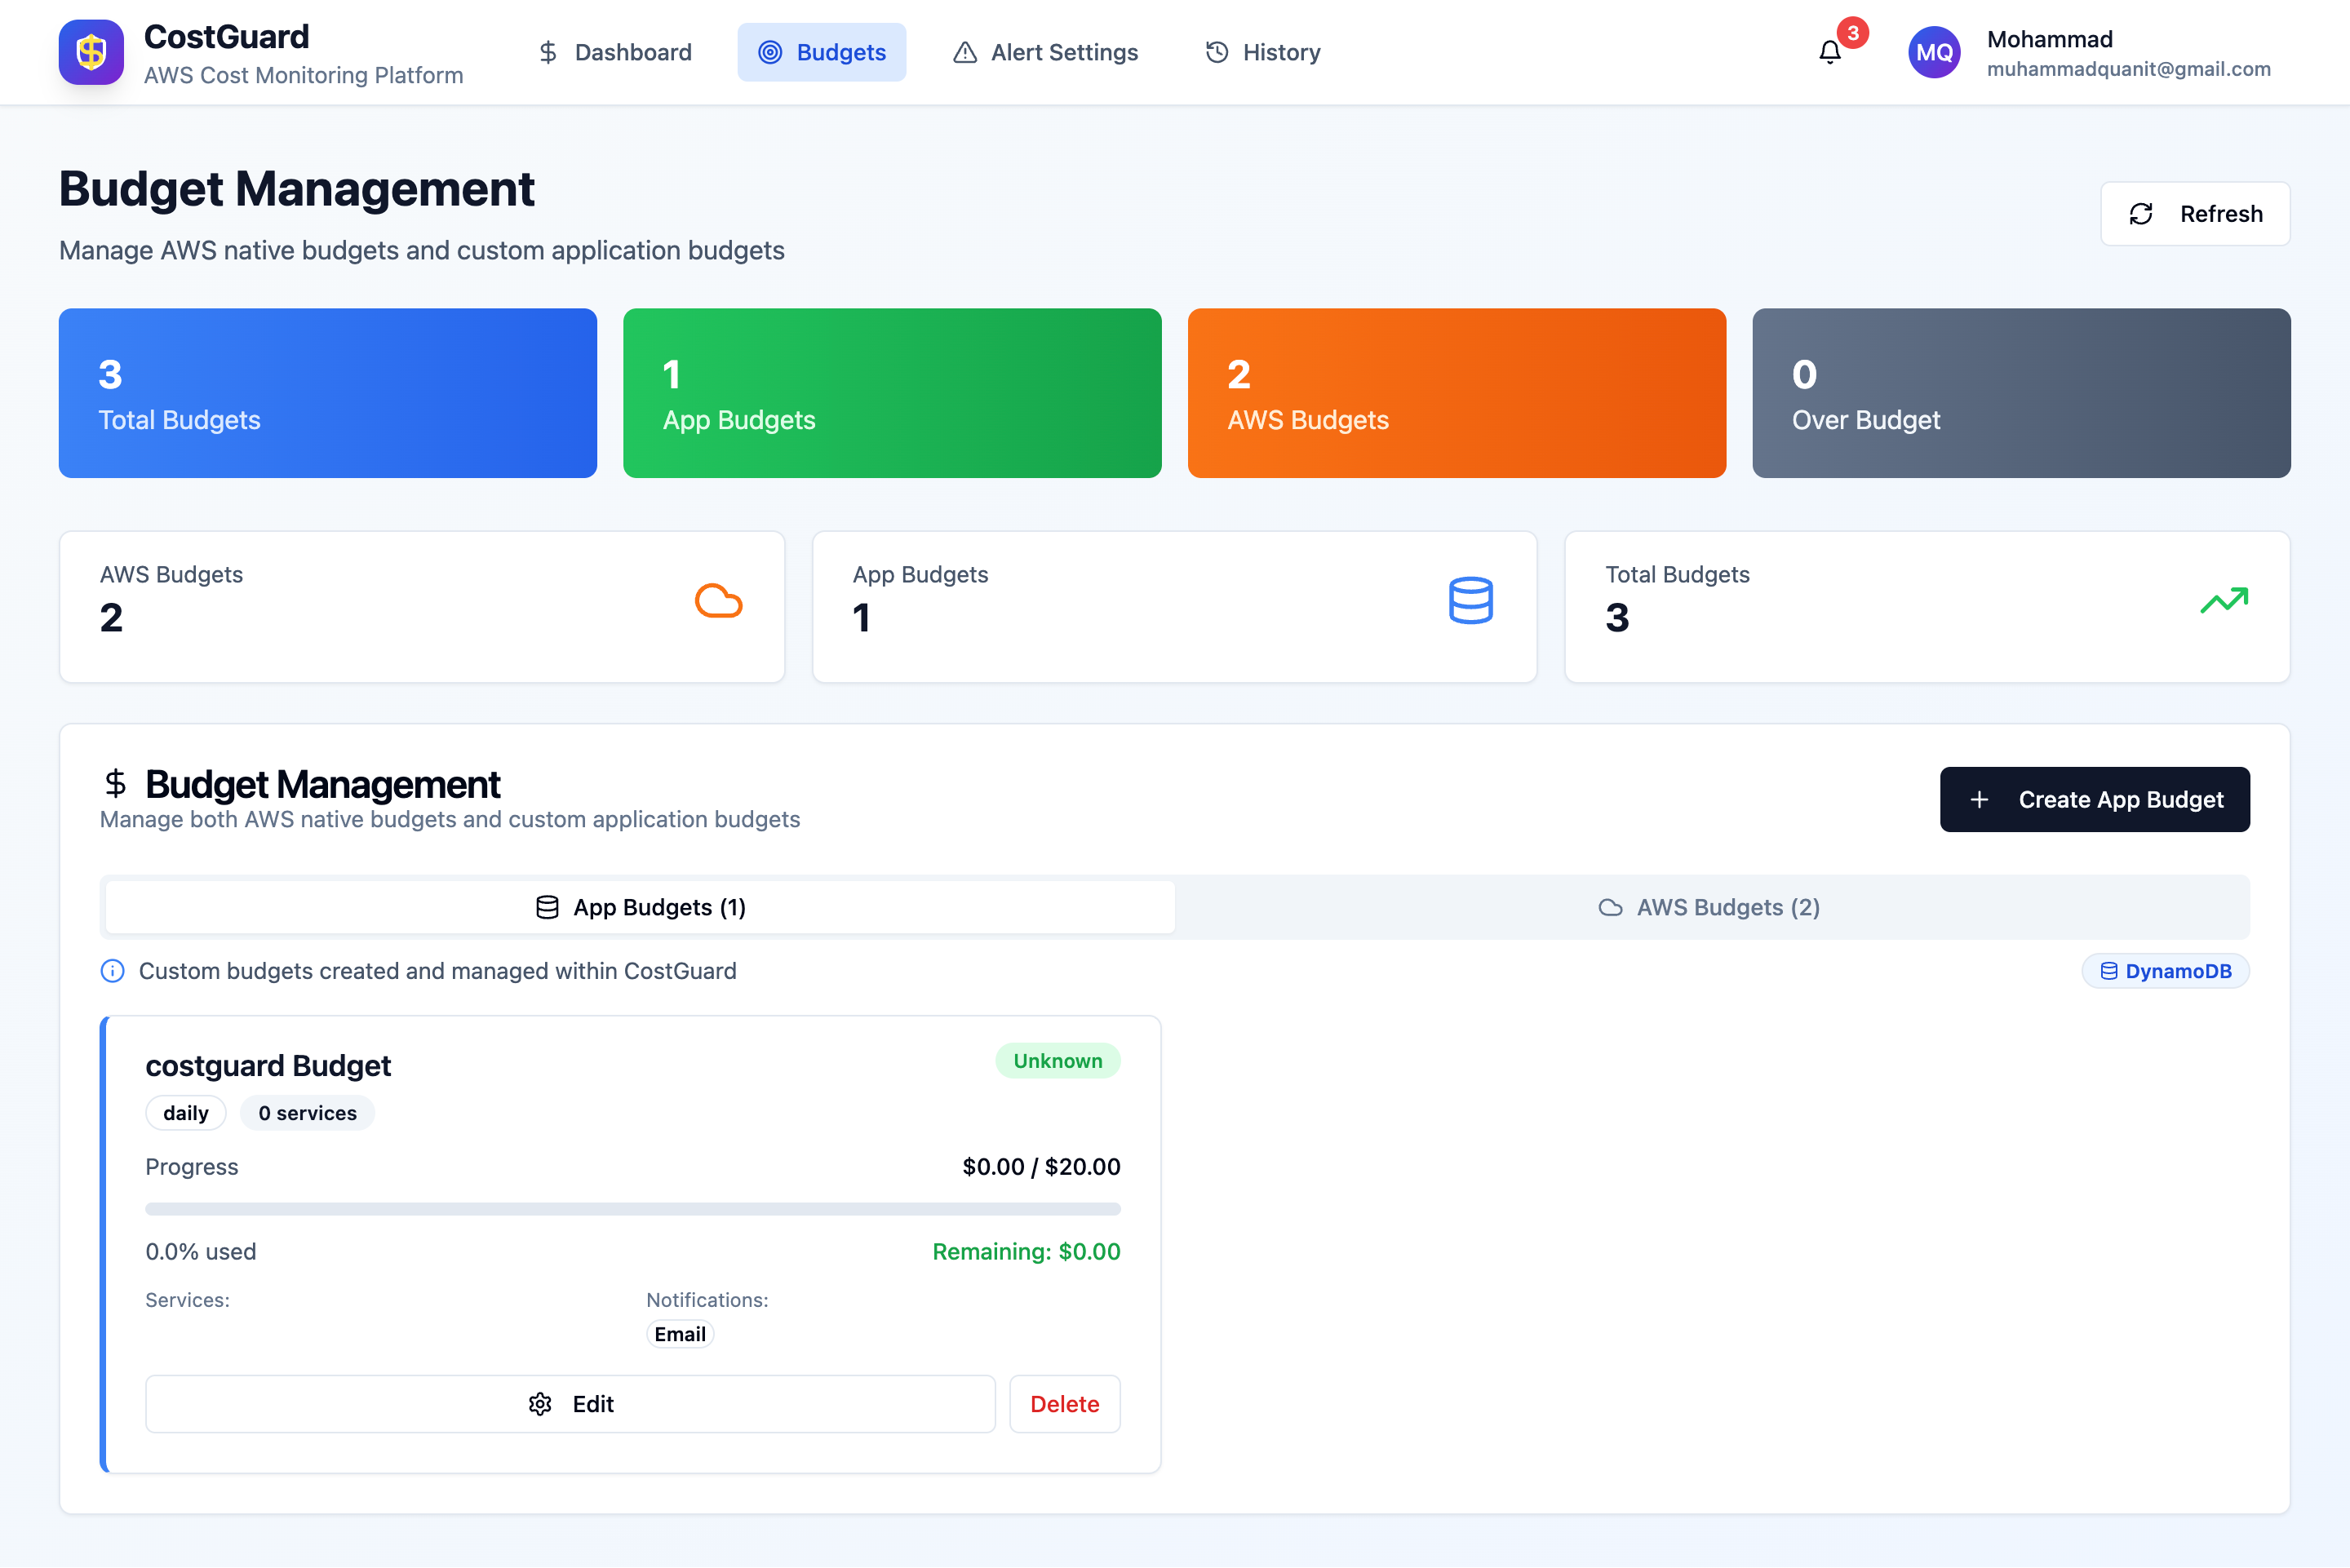Click the DynamoDB badge

click(x=2165, y=971)
